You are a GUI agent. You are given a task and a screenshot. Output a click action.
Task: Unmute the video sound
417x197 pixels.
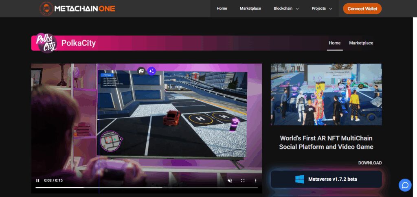pyautogui.click(x=230, y=181)
